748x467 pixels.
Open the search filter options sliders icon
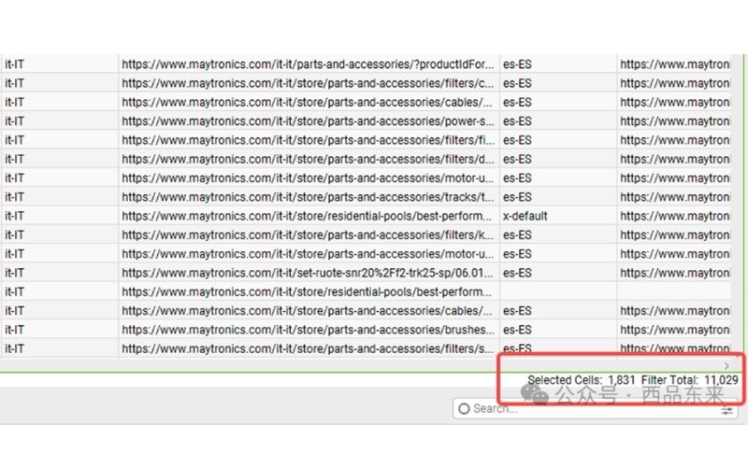[726, 410]
